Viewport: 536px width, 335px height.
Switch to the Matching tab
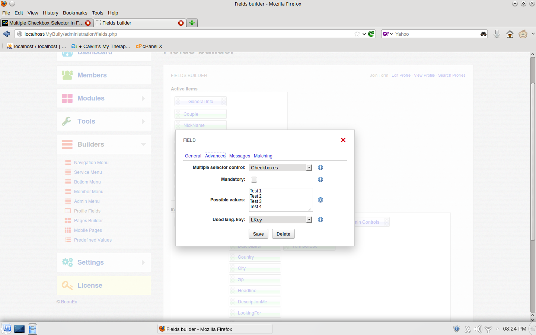click(263, 156)
